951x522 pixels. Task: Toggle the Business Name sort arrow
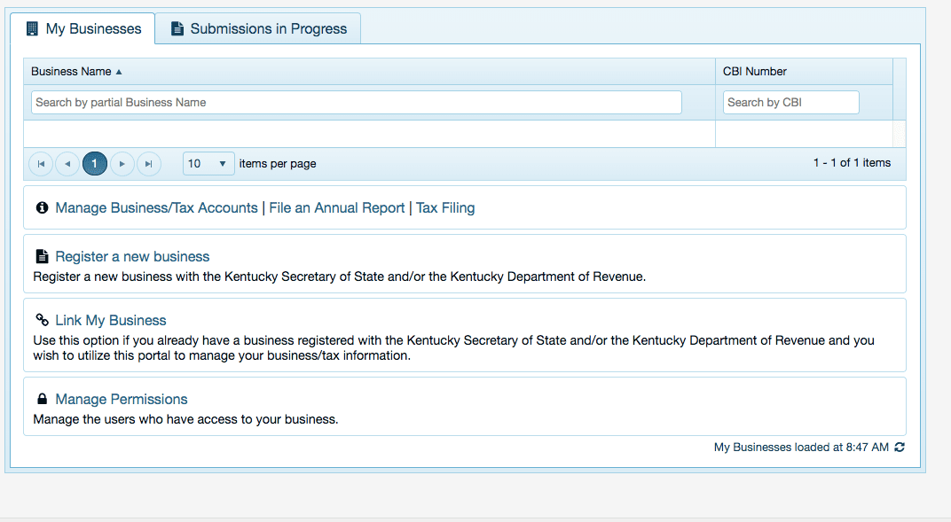[121, 71]
